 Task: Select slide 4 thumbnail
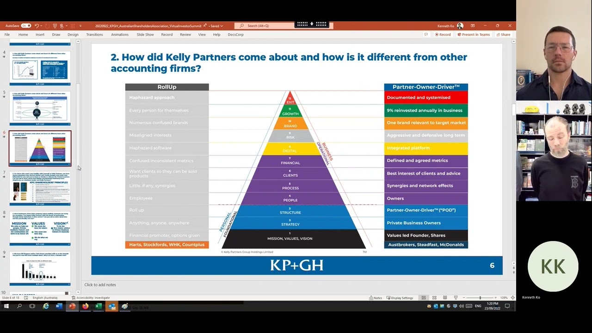click(x=40, y=68)
